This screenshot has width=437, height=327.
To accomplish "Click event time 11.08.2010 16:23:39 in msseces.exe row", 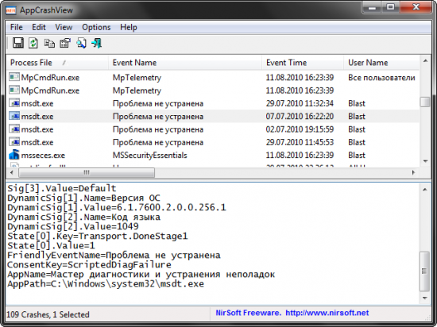I will [x=300, y=156].
